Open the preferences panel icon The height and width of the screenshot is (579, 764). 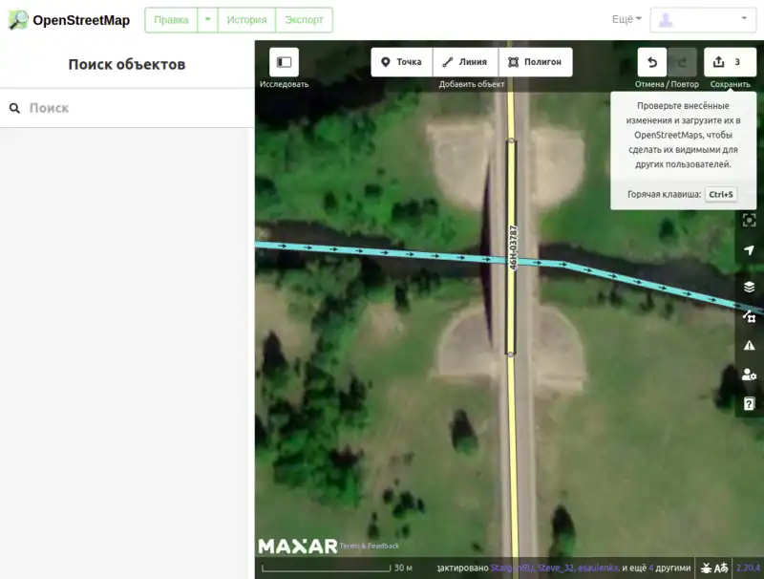749,375
